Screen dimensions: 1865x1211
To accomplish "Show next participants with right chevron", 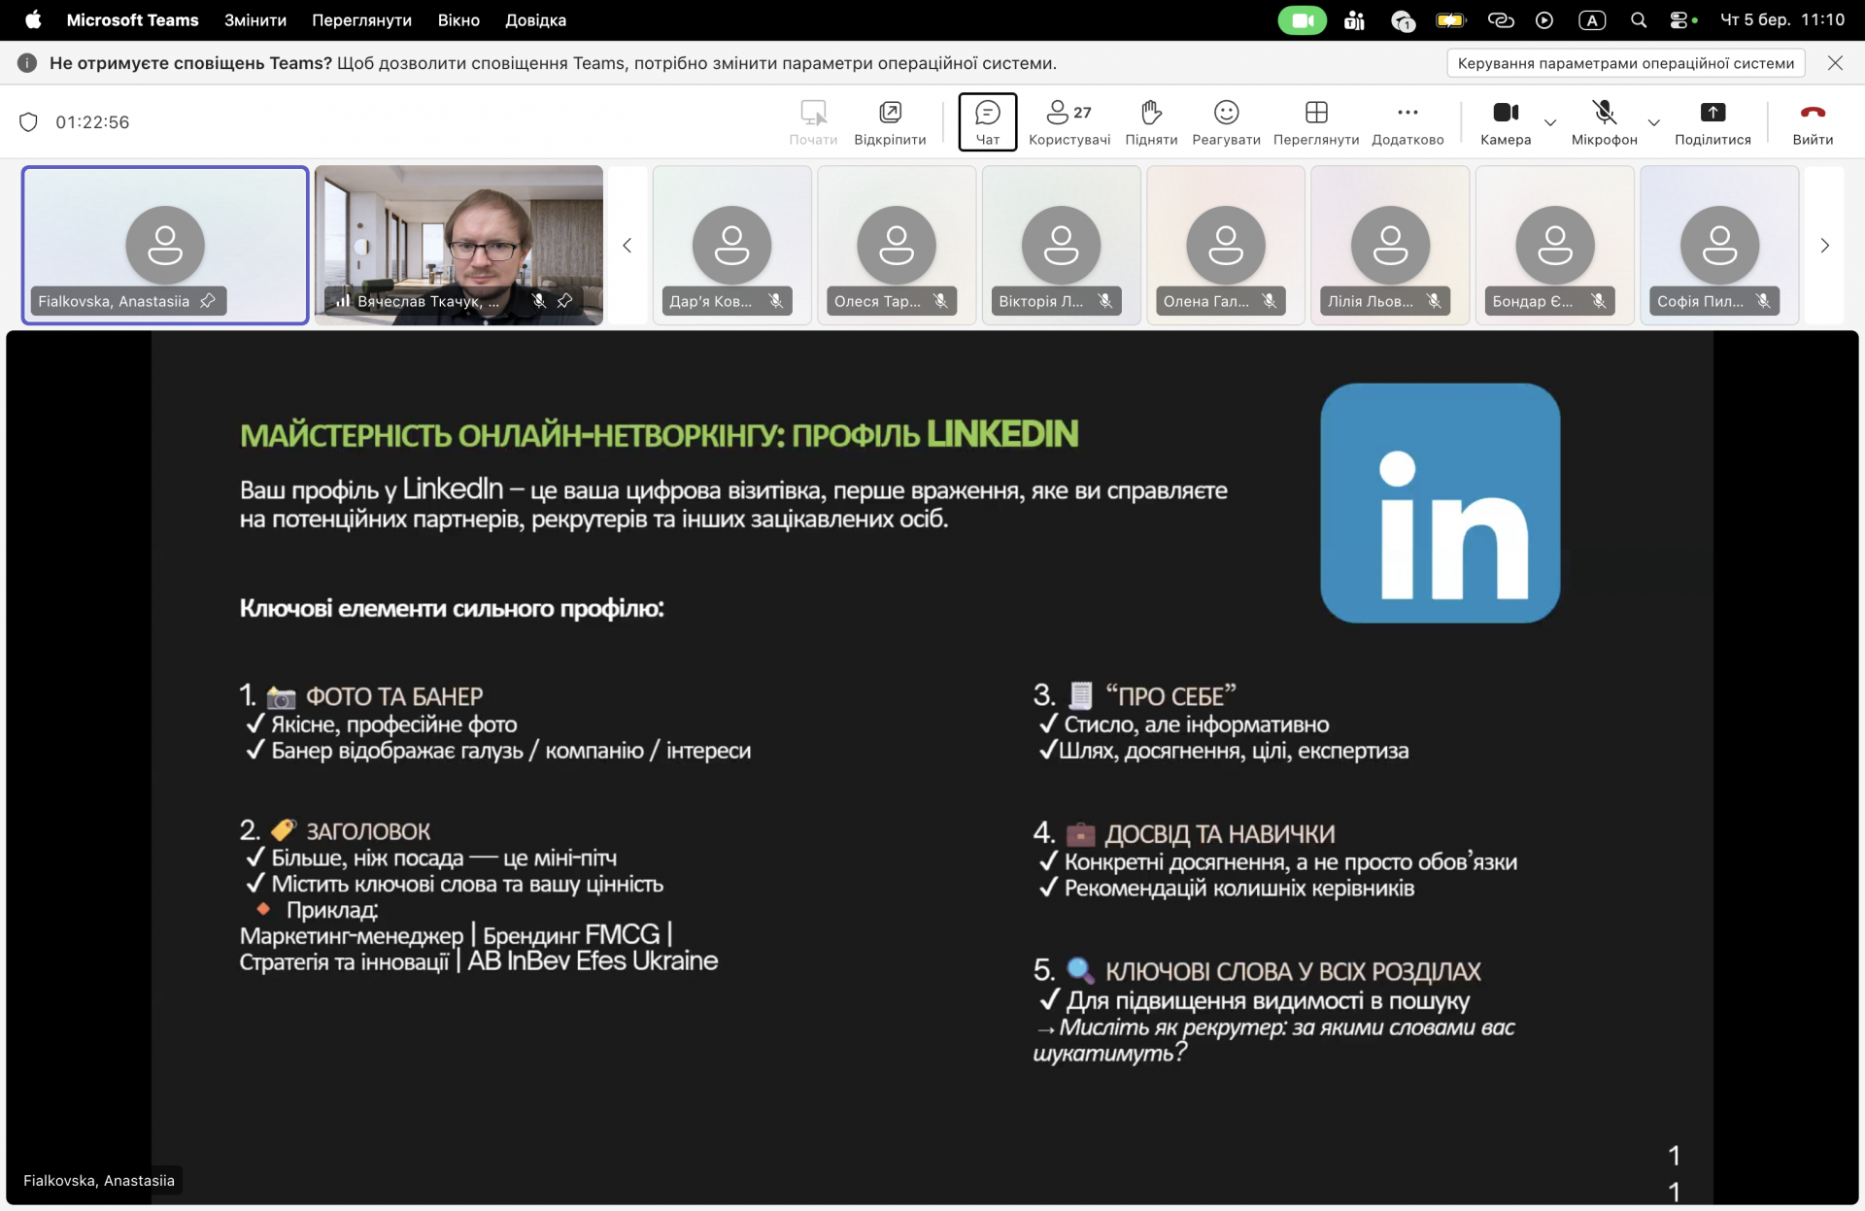I will (1824, 246).
